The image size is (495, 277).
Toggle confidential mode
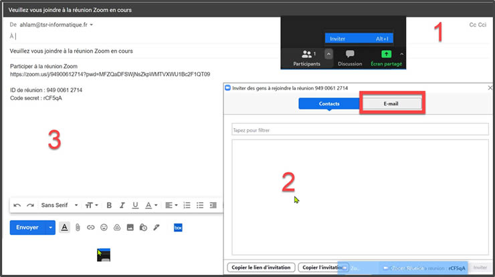[x=143, y=228]
